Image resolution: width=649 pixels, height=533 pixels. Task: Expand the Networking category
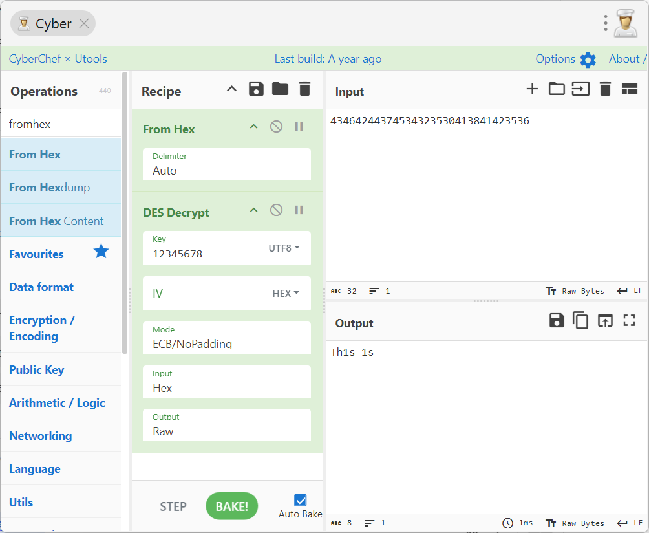(x=61, y=436)
